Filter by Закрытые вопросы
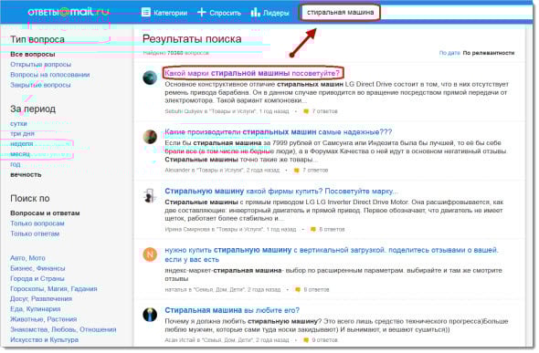The width and height of the screenshot is (539, 353). [40, 85]
